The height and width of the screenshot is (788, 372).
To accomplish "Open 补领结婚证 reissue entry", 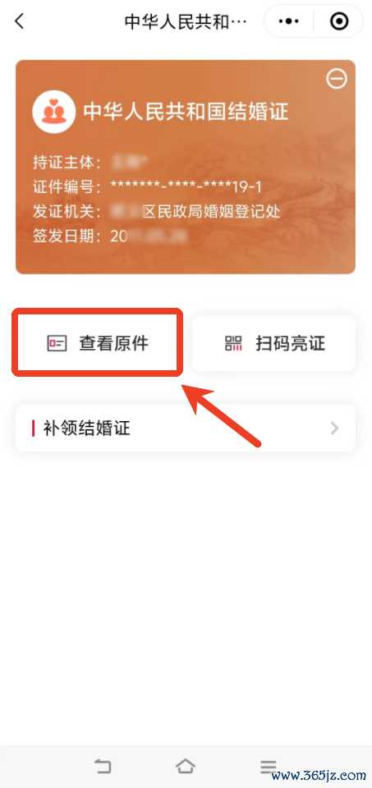I will (186, 428).
